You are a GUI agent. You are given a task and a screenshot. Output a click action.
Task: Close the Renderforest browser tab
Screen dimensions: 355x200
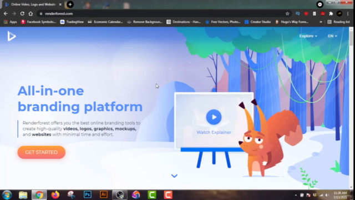60,4
